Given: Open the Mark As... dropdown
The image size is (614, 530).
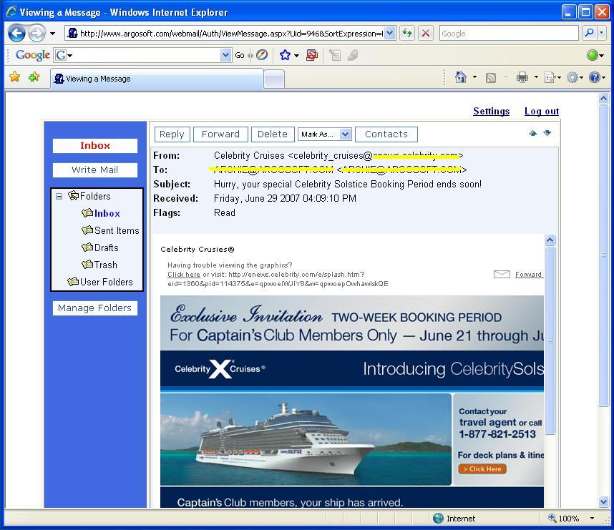Looking at the screenshot, I should click(325, 134).
